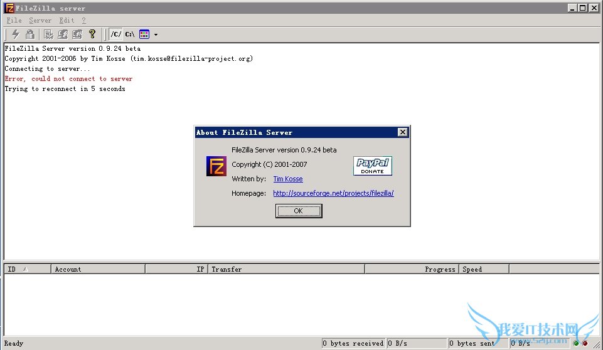Click the PayPal Donate button
This screenshot has height=350, width=603.
click(x=373, y=166)
